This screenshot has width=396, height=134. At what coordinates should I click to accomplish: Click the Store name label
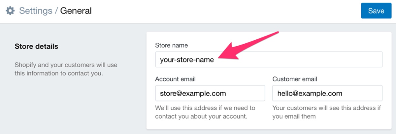171,45
